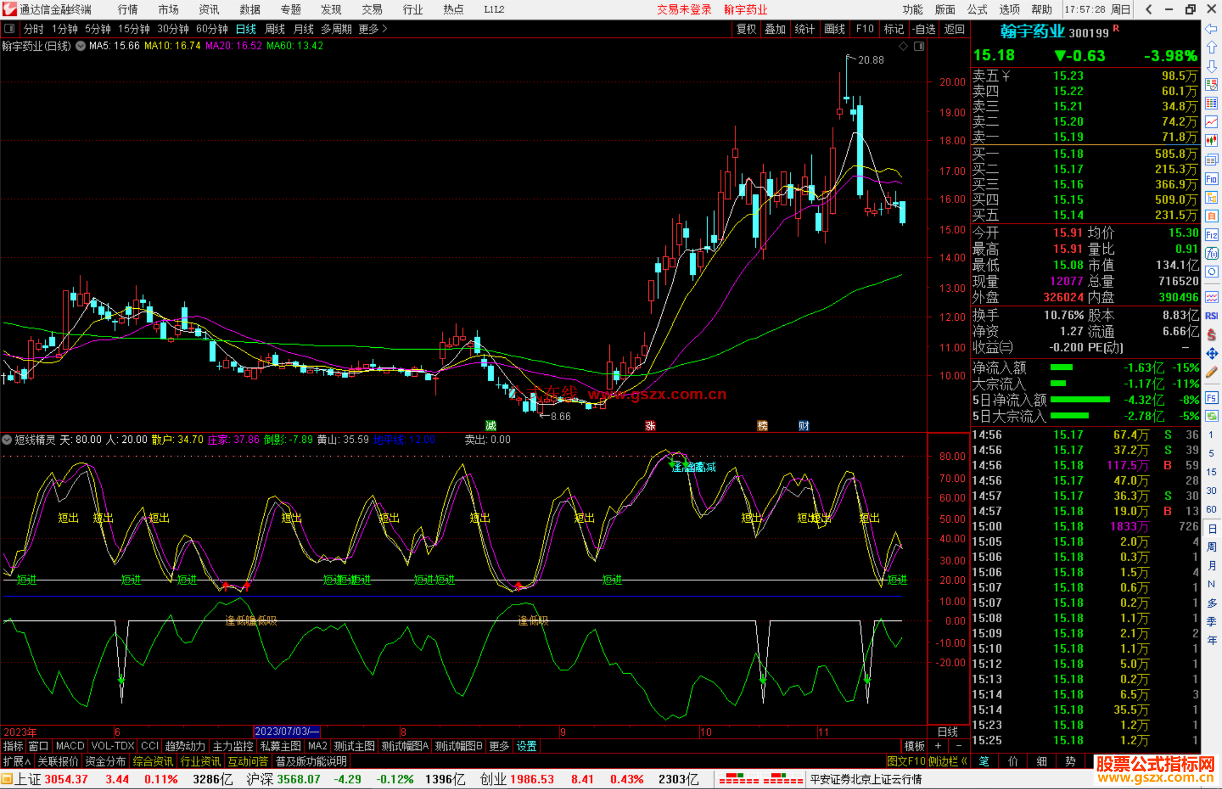The width and height of the screenshot is (1222, 789).
Task: Click the 设置 settings link
Action: point(526,746)
